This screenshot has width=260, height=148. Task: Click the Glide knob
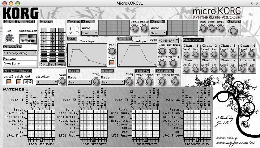click(x=233, y=31)
